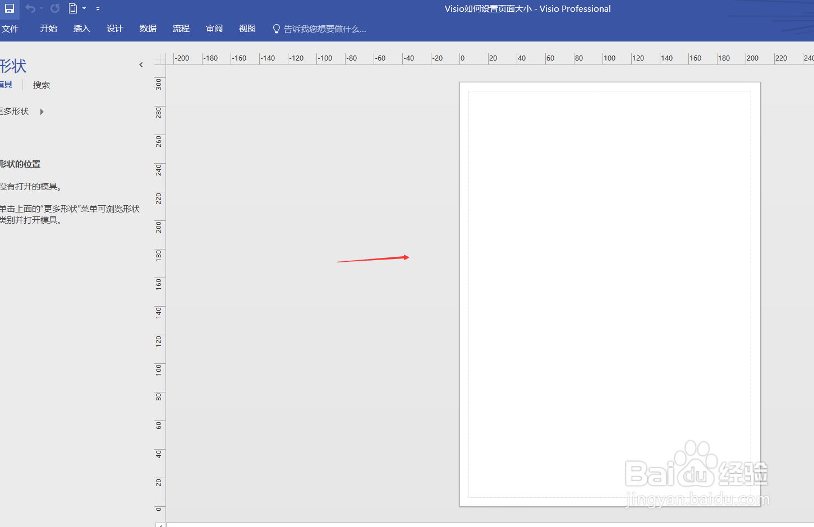Open the Undo history dropdown arrow

click(42, 8)
